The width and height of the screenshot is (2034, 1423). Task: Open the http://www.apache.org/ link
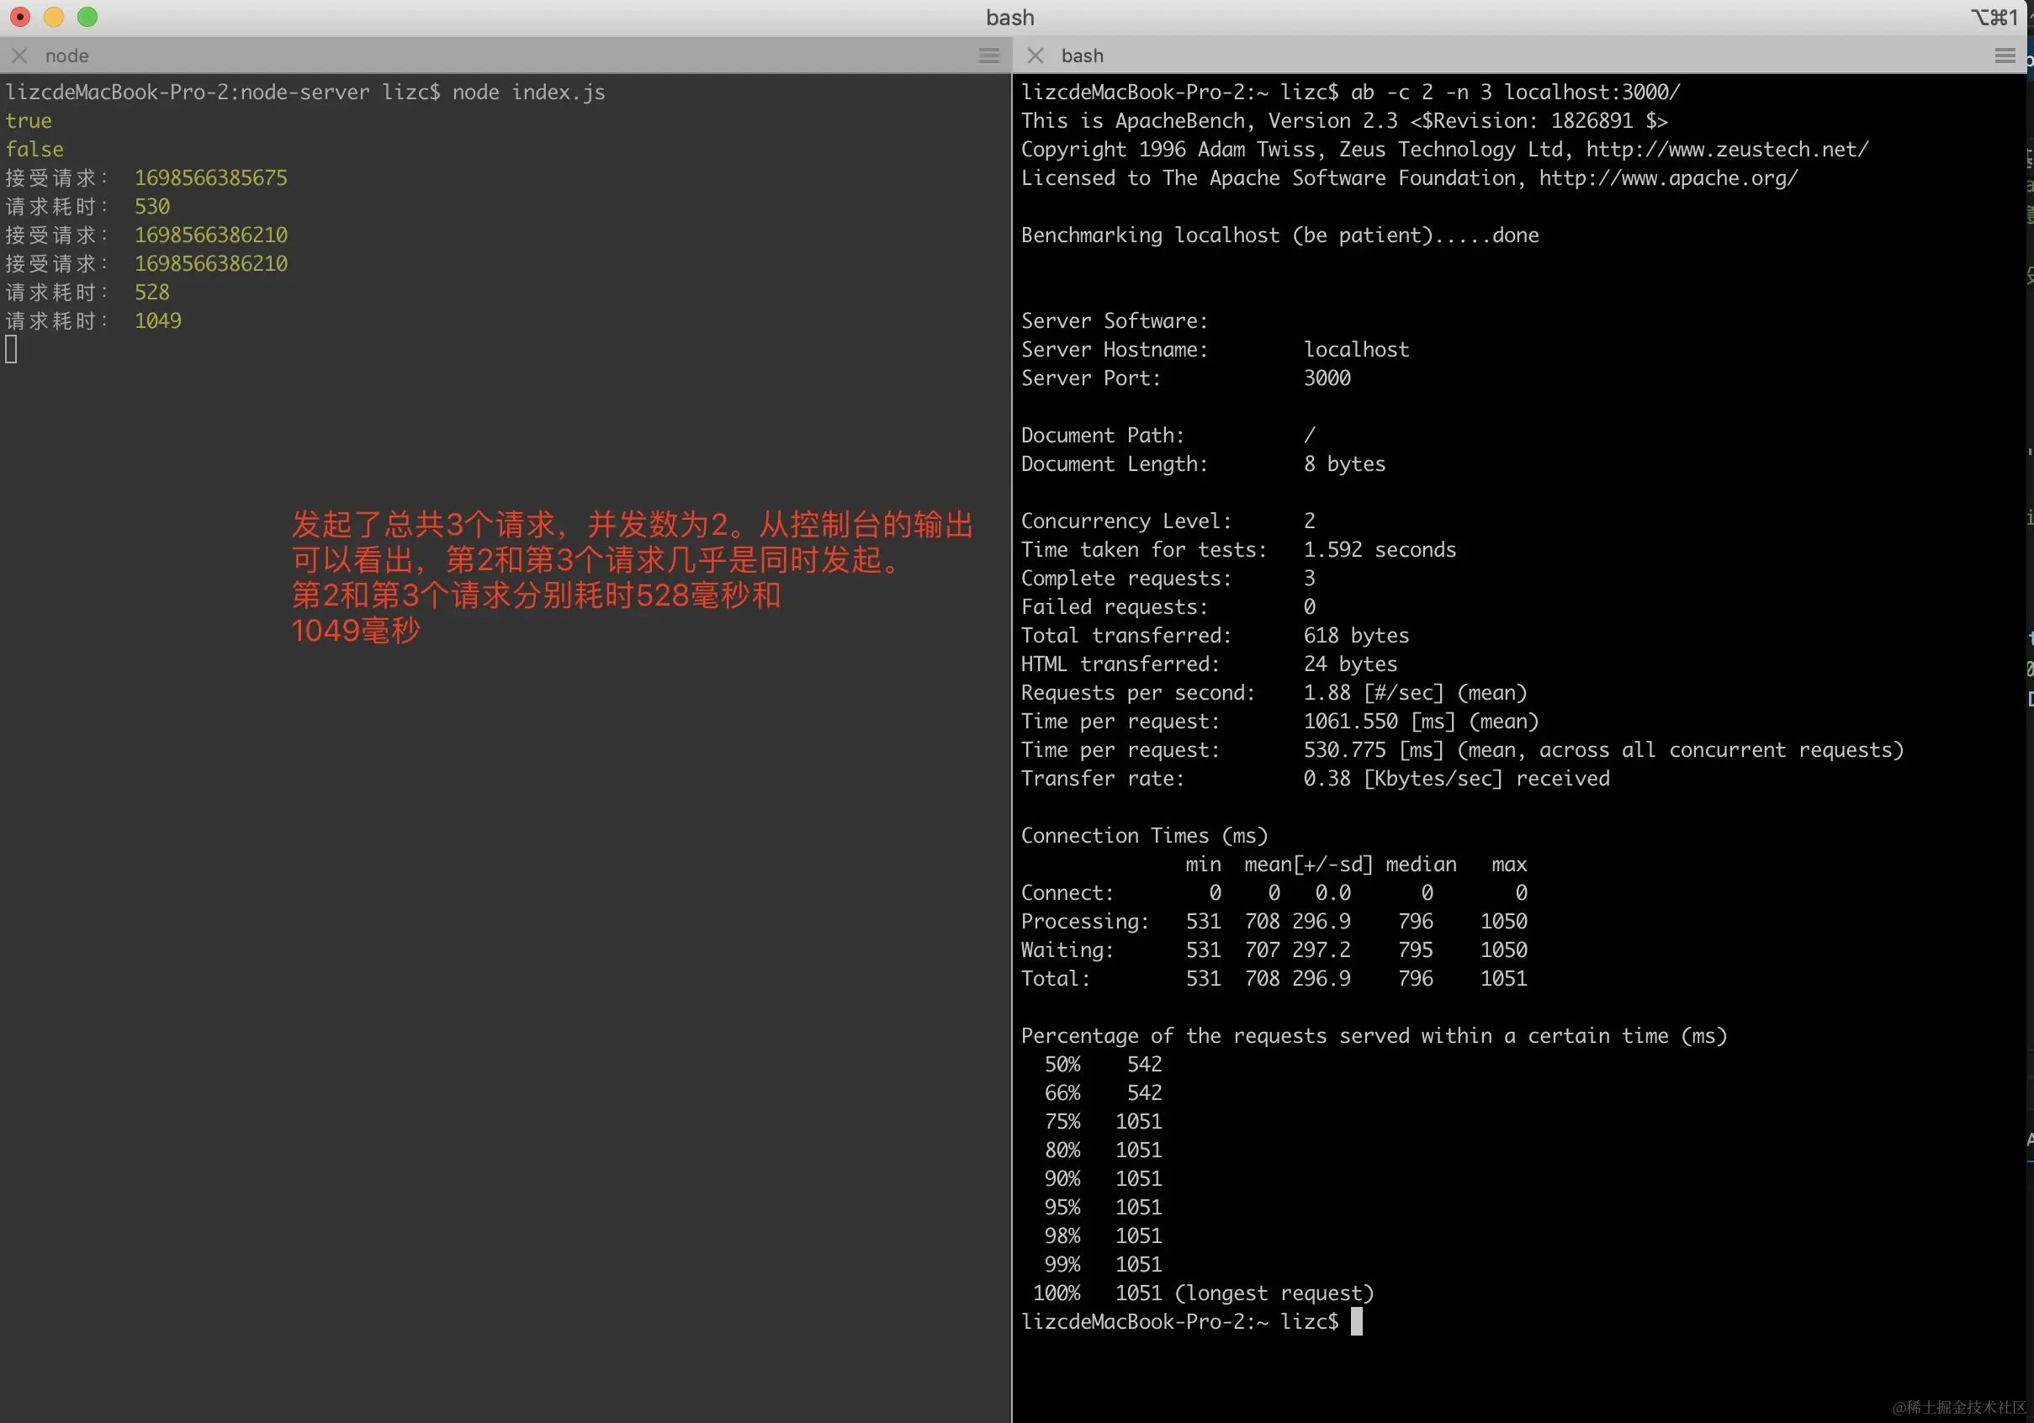pyautogui.click(x=1667, y=178)
